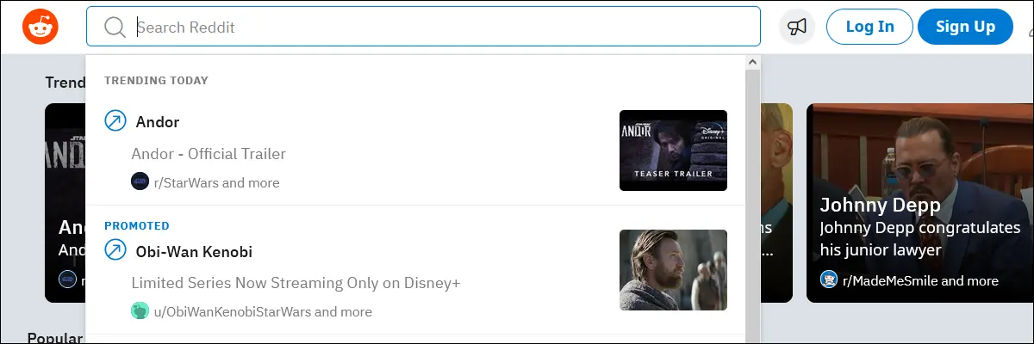Open the Andor teaser trailer thumbnail

673,150
